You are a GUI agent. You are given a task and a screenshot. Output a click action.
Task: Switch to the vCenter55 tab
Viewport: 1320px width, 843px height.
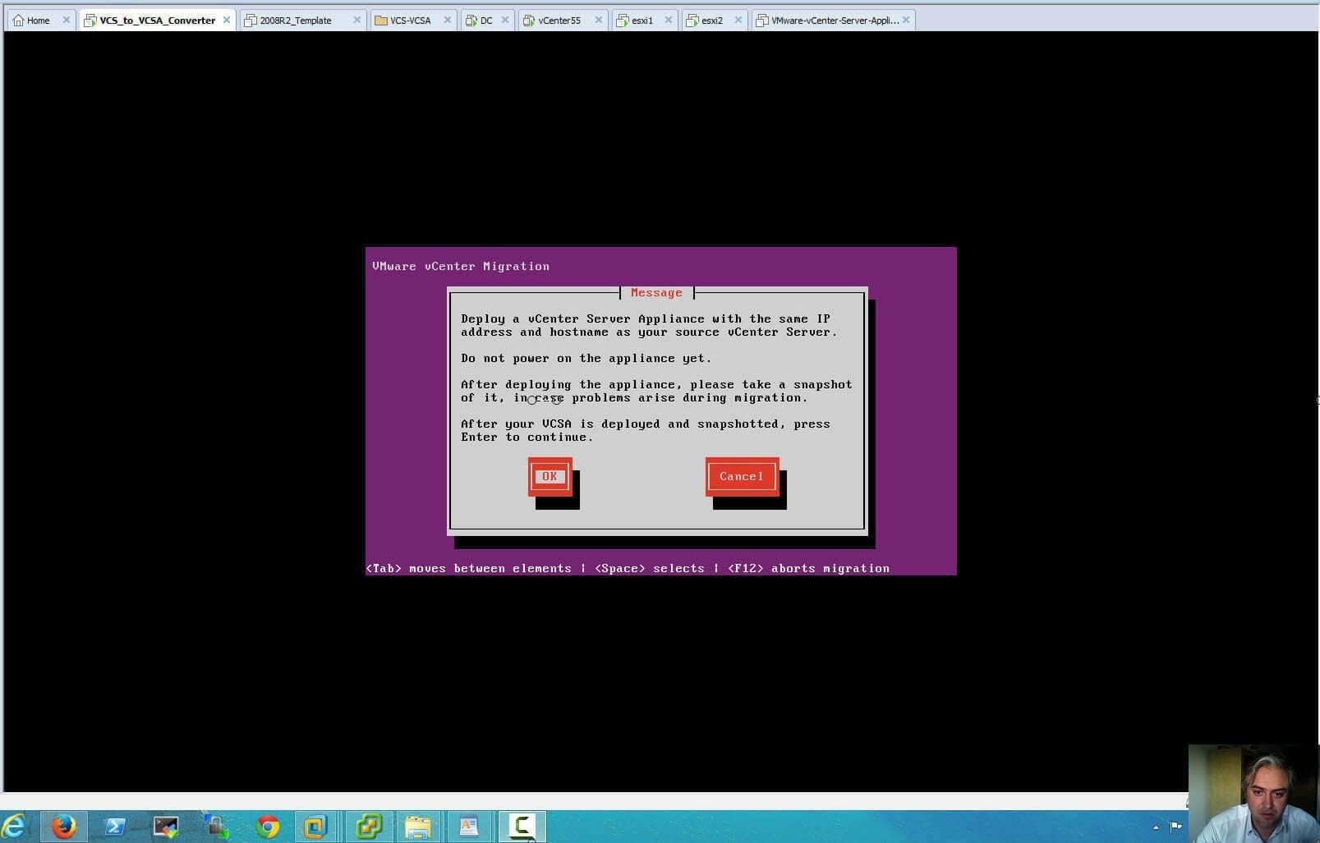click(559, 21)
